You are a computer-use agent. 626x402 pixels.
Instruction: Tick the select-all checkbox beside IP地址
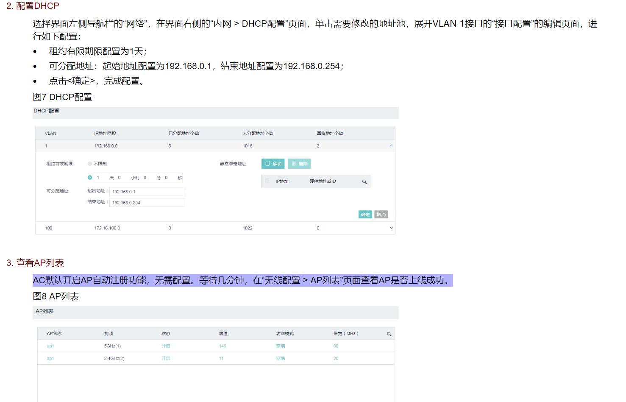click(x=267, y=181)
